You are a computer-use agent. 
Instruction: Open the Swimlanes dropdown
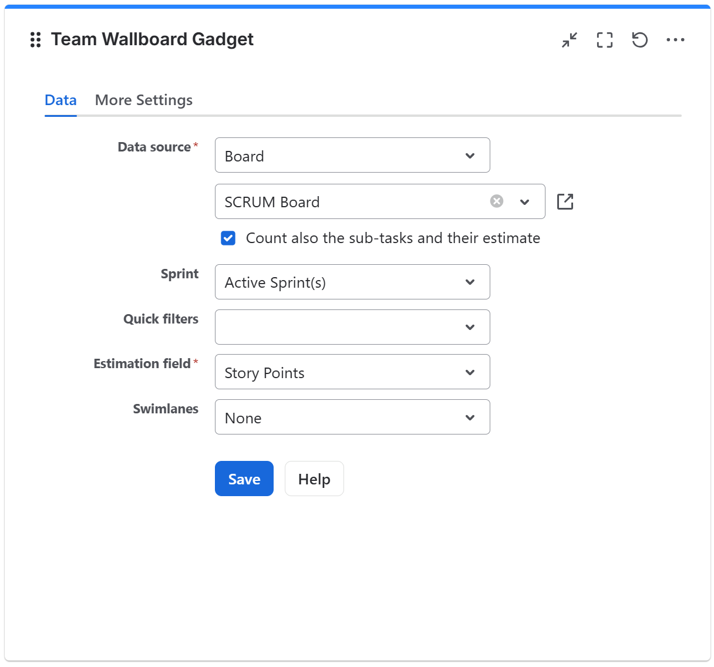352,417
